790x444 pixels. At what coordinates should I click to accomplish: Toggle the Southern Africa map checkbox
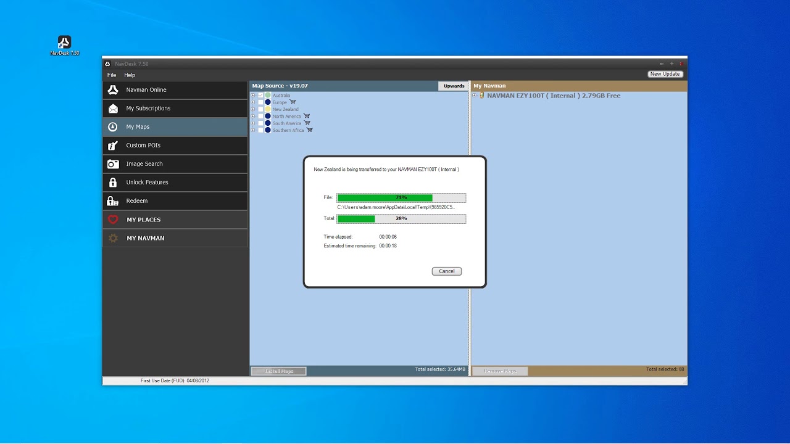click(260, 130)
